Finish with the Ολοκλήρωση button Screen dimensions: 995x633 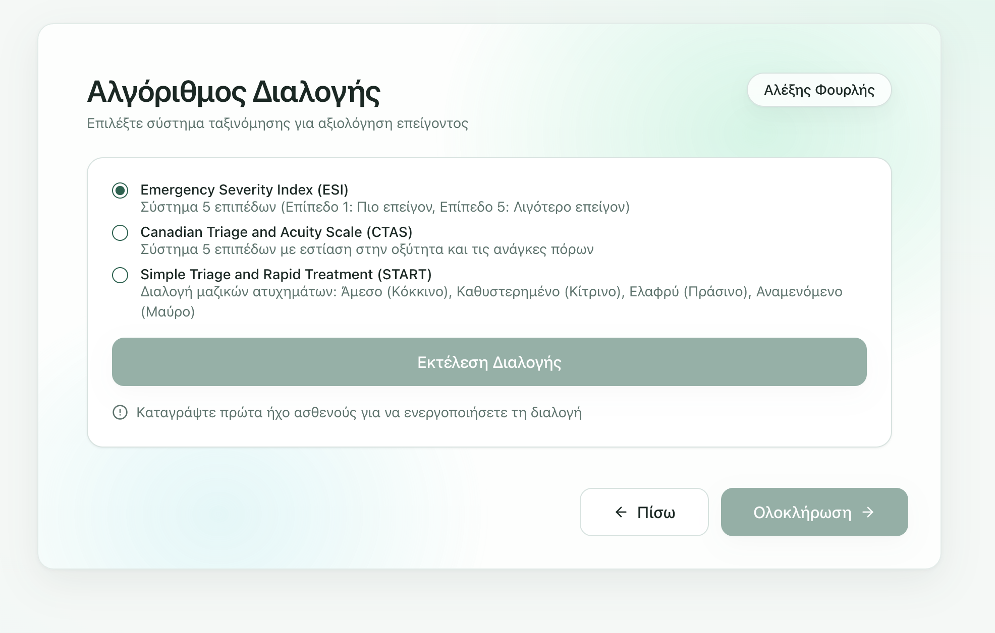(x=814, y=512)
